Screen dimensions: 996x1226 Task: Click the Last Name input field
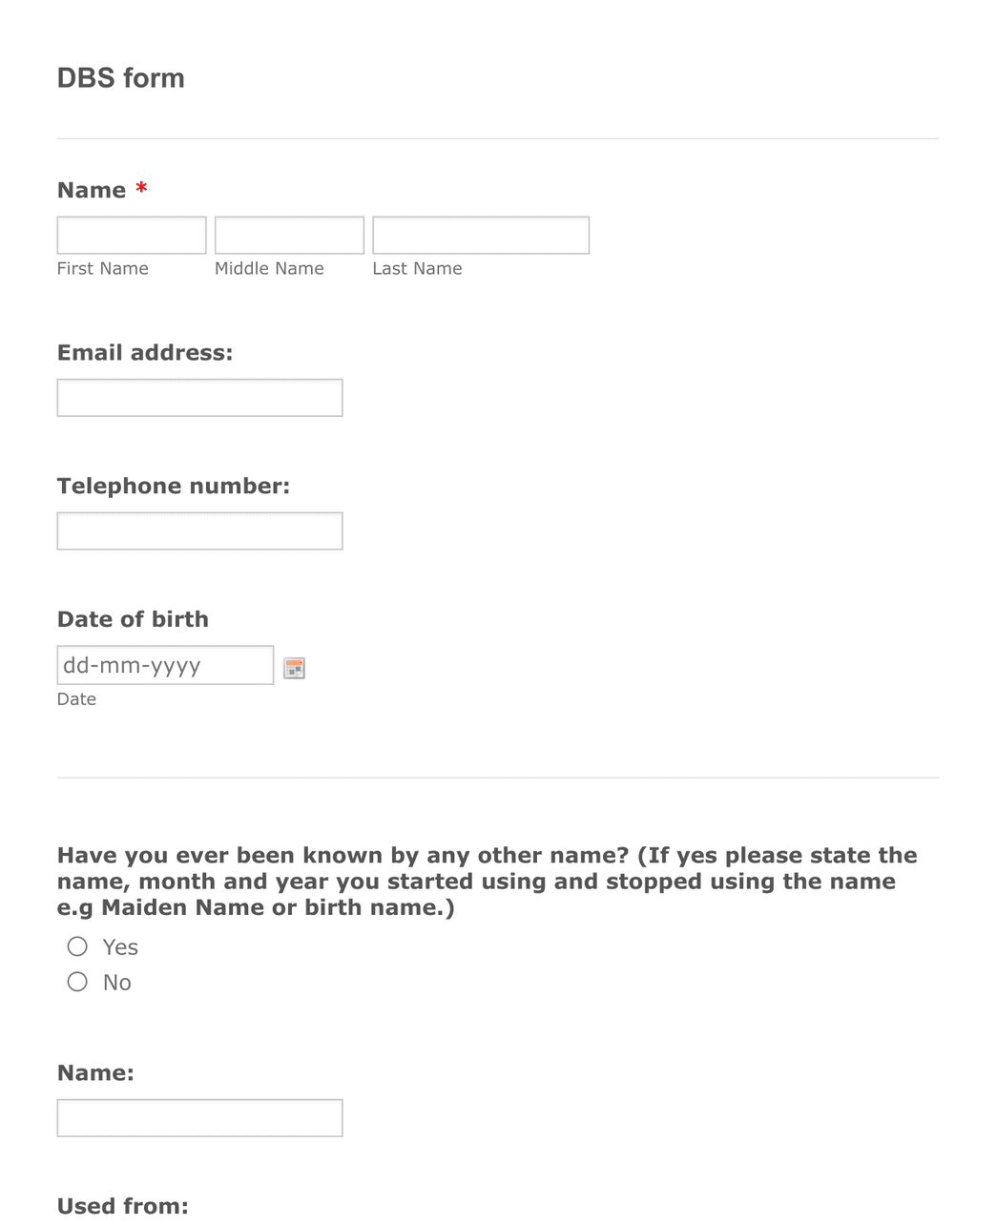coord(480,235)
